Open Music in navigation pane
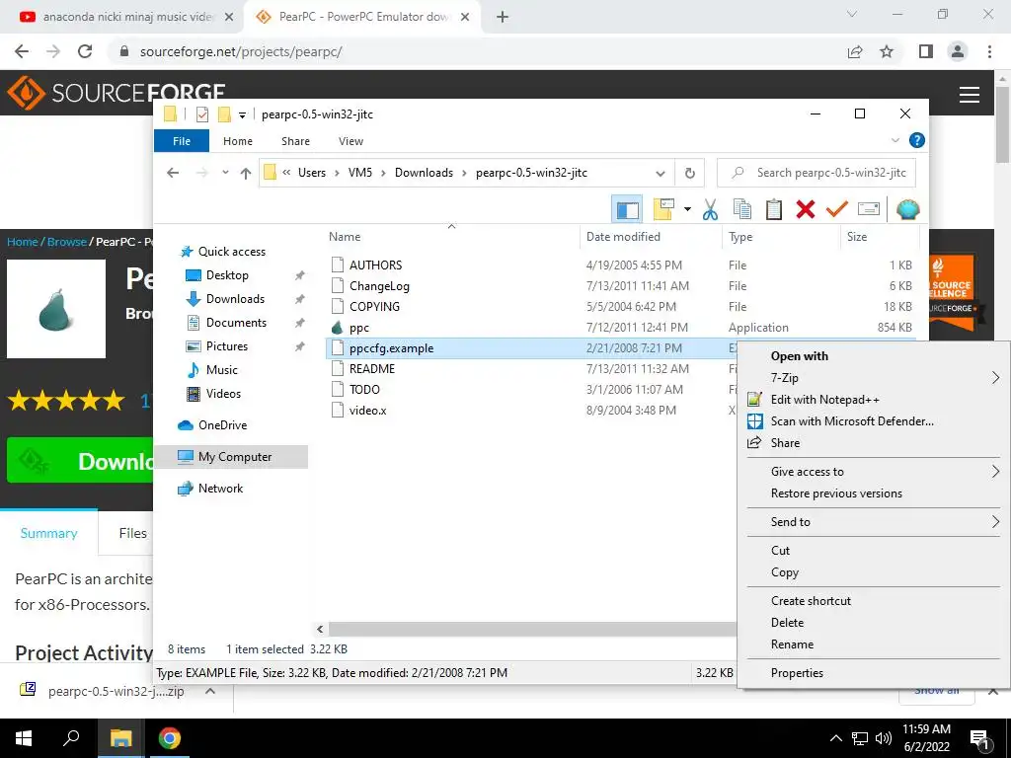This screenshot has width=1011, height=758. tap(222, 370)
